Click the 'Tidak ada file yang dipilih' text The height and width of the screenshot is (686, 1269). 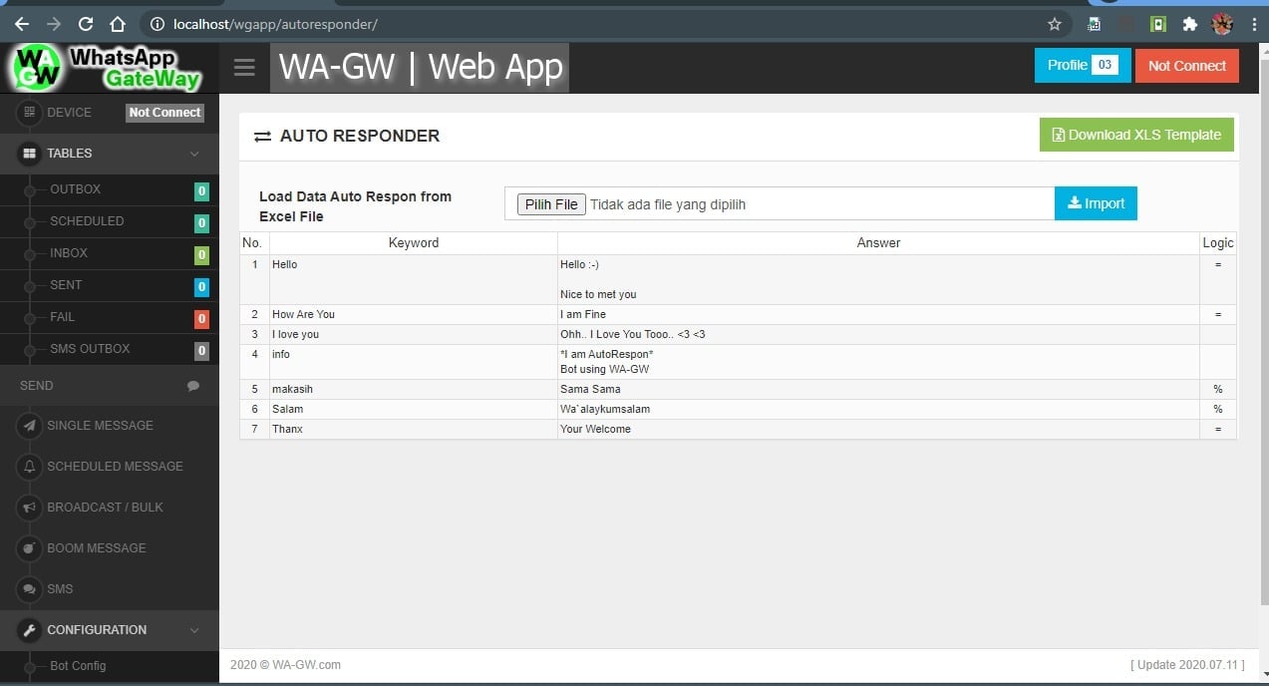tap(668, 204)
